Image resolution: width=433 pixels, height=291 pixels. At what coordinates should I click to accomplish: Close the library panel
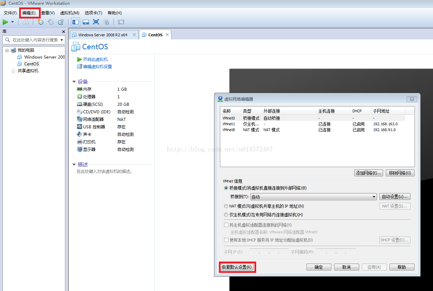click(63, 31)
